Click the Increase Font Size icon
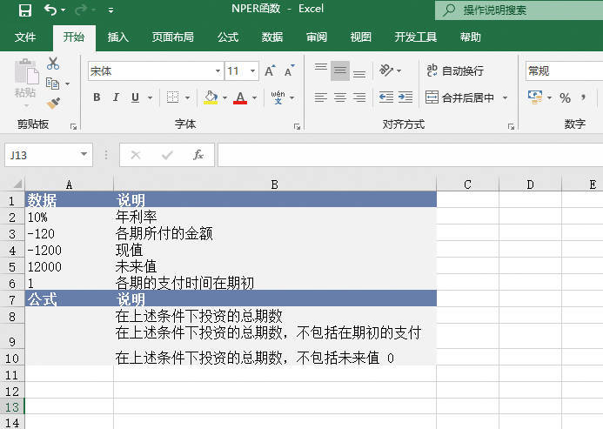 270,71
